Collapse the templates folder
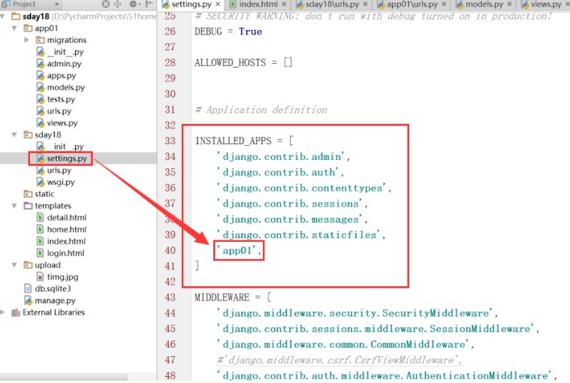 (14, 206)
